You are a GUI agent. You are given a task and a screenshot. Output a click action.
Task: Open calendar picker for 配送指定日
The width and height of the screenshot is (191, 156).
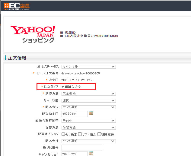click(91, 113)
